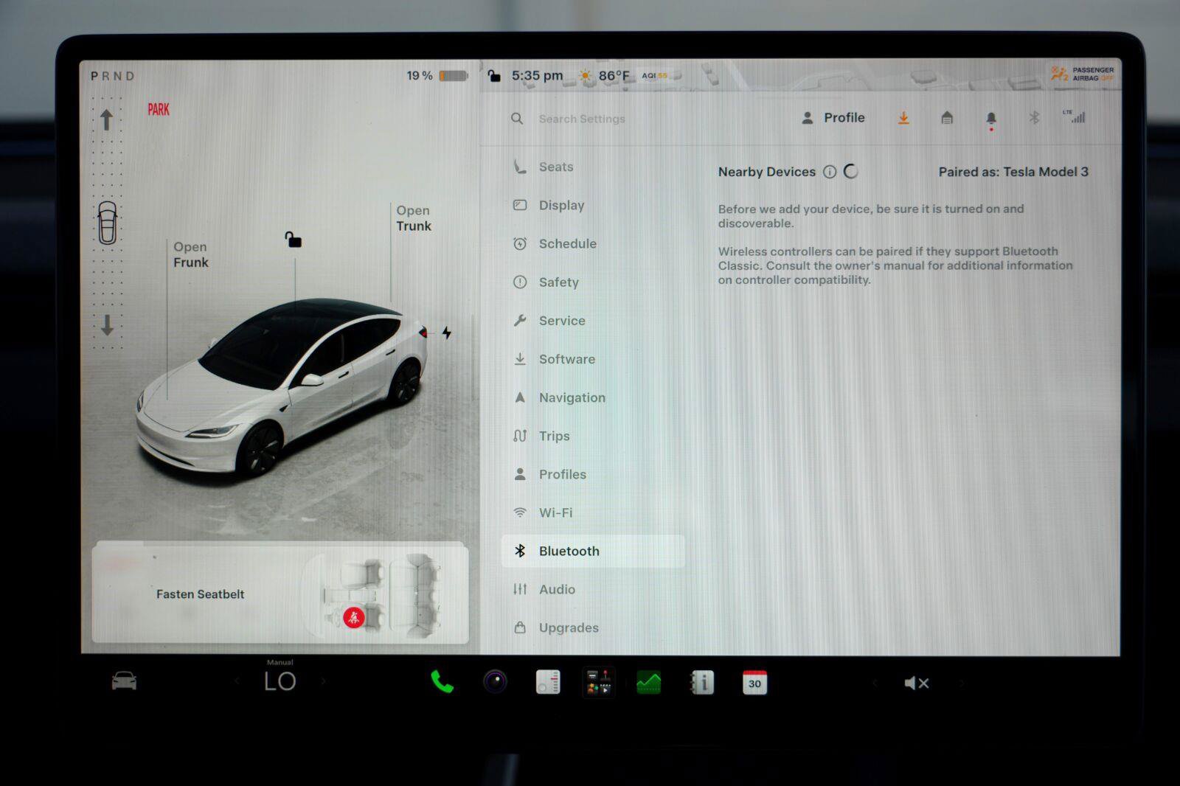Tap the 86°F weather display
Viewport: 1180px width, 786px height.
click(x=605, y=75)
